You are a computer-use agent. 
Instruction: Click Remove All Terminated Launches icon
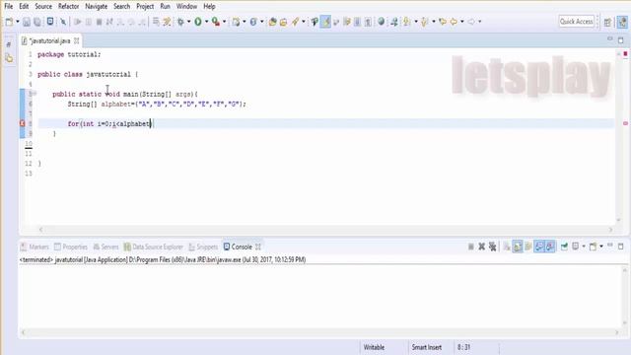pos(493,247)
